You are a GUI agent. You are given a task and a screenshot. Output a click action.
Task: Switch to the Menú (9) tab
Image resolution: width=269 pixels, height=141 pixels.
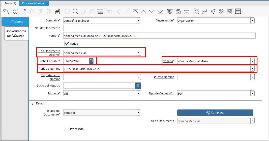(x=10, y=3)
